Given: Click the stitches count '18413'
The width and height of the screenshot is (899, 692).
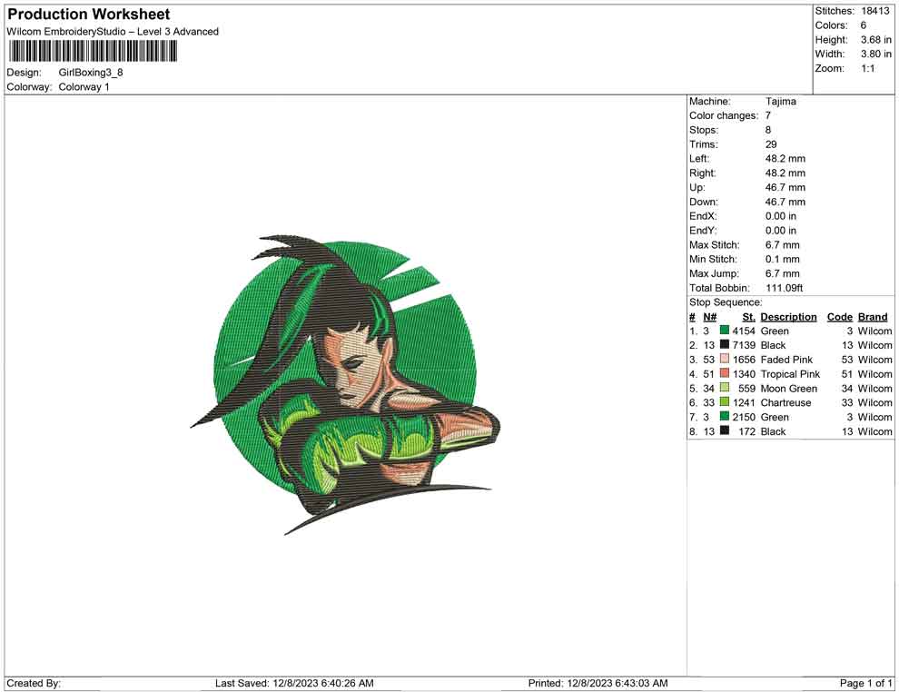Looking at the screenshot, I should pos(874,11).
